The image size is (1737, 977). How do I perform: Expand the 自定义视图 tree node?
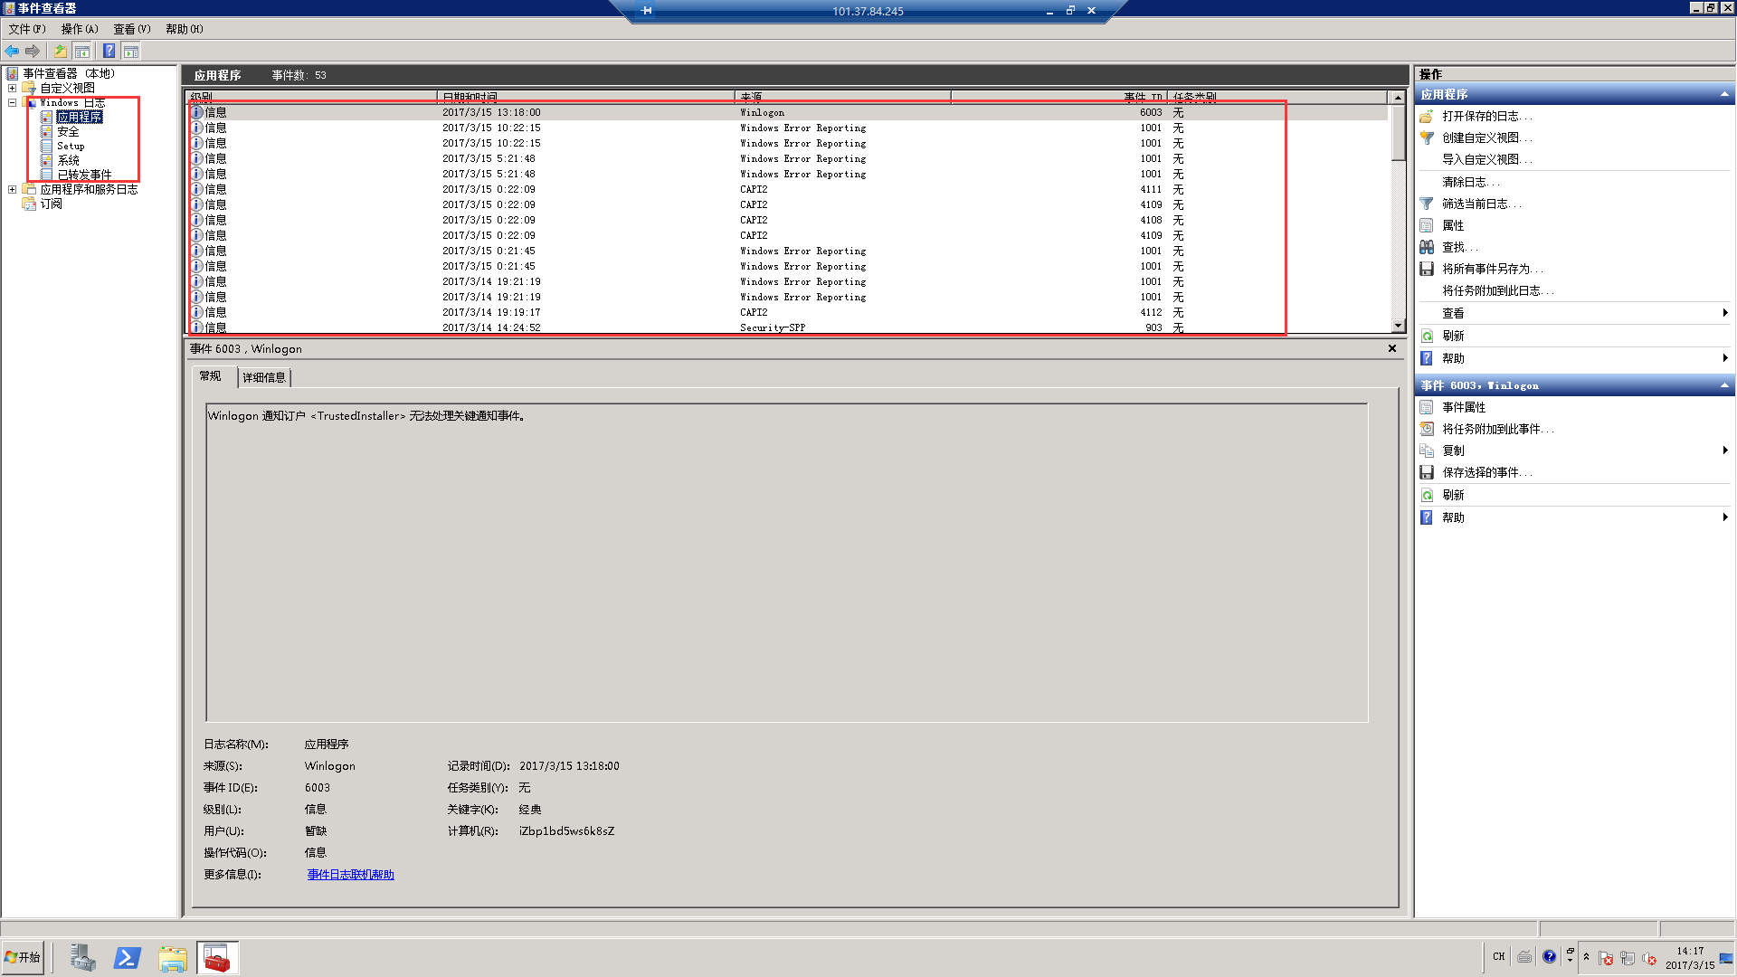[12, 88]
